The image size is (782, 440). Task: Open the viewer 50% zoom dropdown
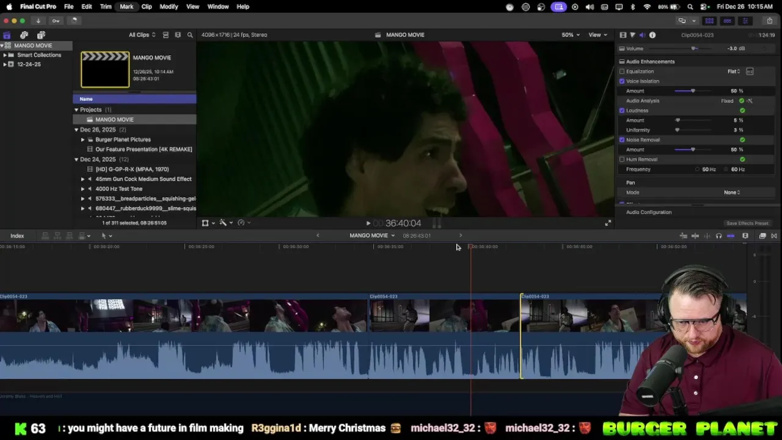(x=571, y=35)
